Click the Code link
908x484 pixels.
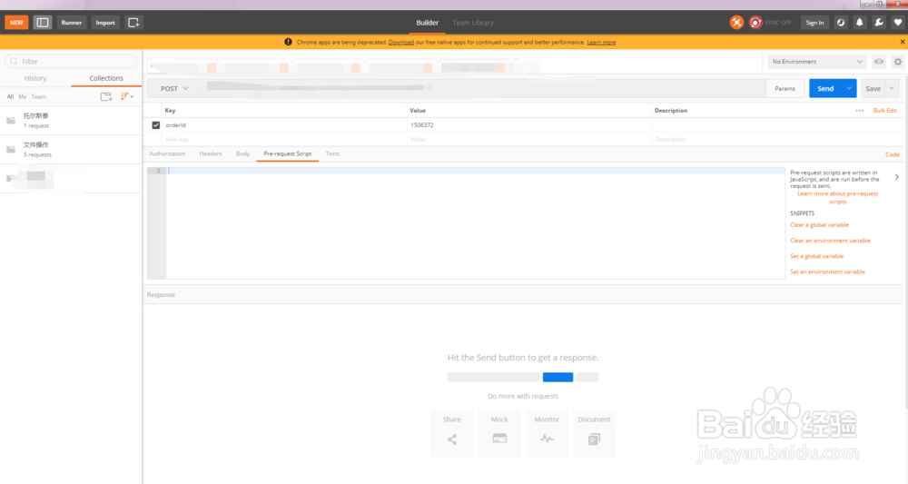[893, 154]
